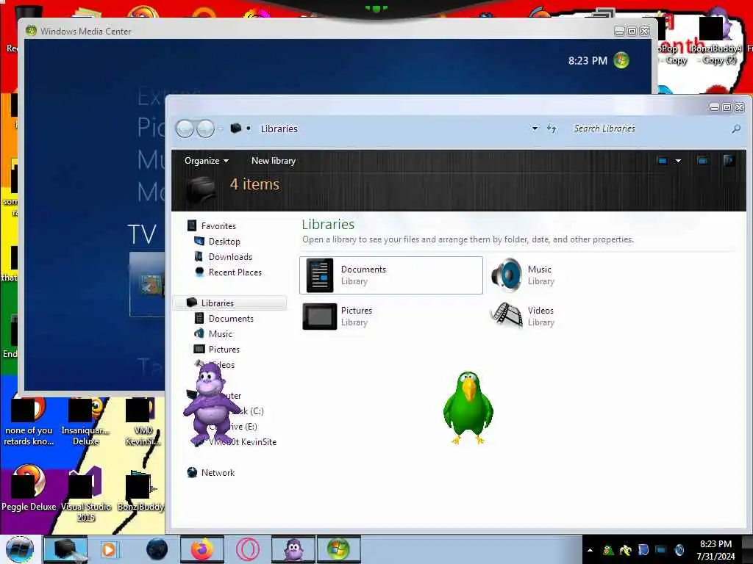Open the Videos library film icon

pos(507,316)
